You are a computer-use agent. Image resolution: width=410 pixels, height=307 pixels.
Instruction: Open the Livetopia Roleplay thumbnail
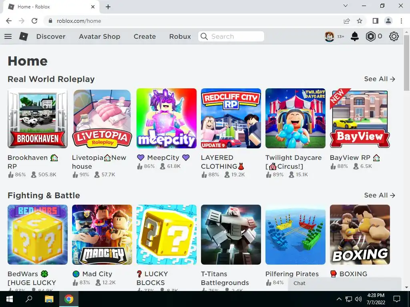point(102,118)
